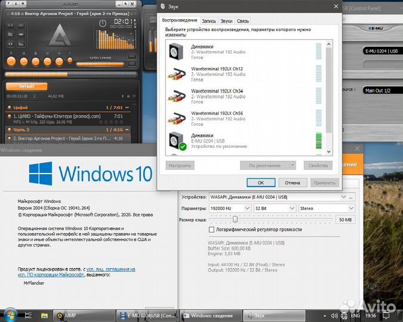403x322 pixels.
Task: Click the ... button beside the device dropdown
Action: pos(351,197)
